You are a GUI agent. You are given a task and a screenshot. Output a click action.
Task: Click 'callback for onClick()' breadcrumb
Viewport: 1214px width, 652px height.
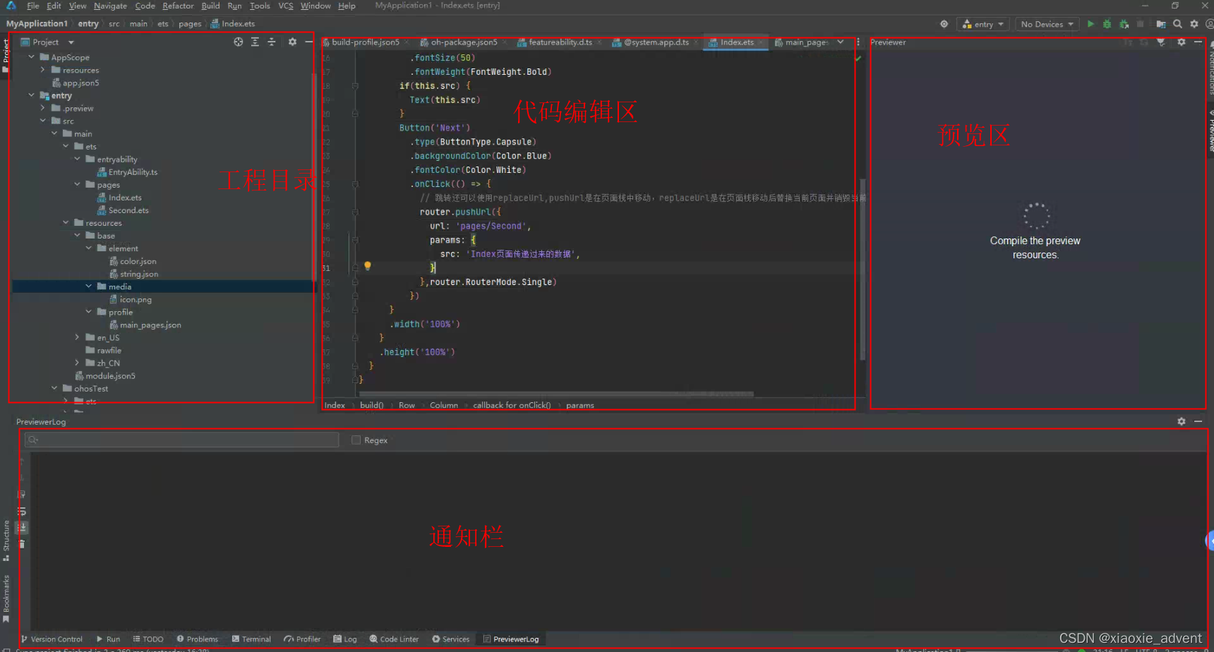click(x=512, y=405)
